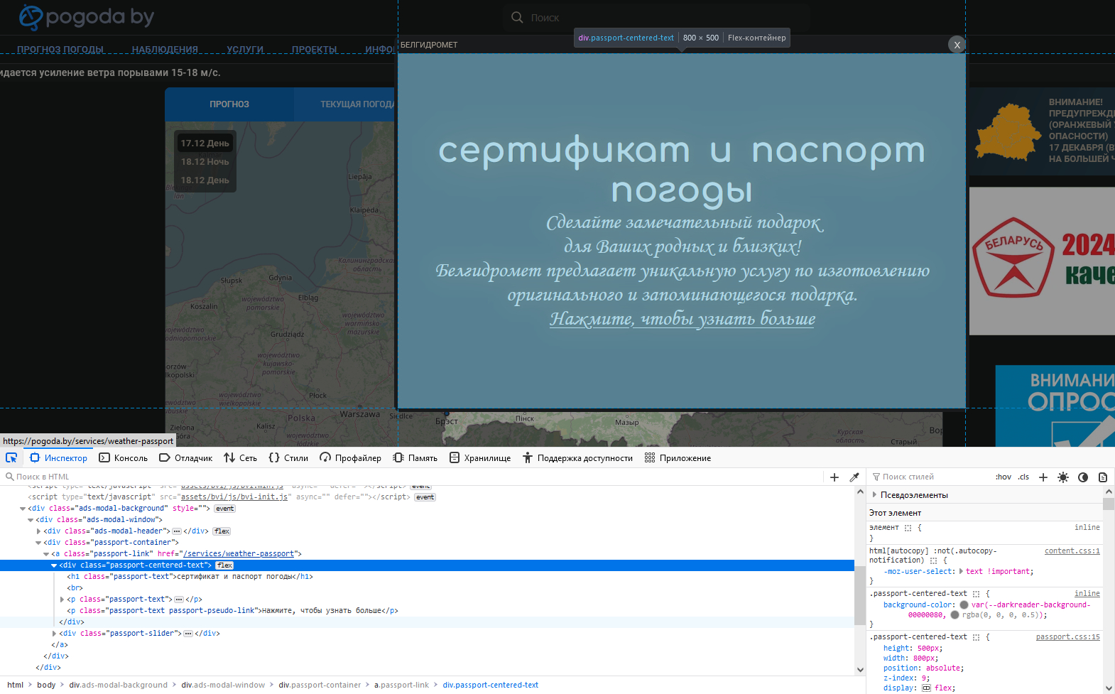
Task: Add a new CSS rule with plus icon
Action: click(x=1043, y=477)
